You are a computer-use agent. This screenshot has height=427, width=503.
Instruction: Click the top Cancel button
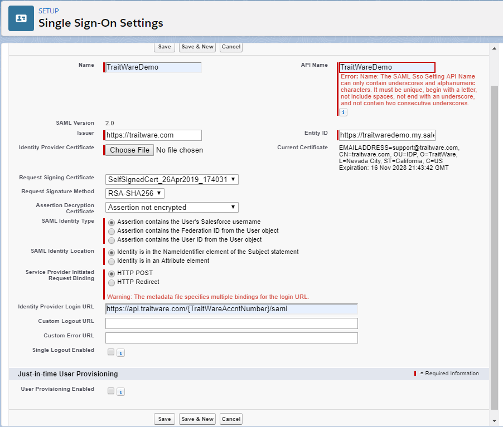(x=231, y=47)
